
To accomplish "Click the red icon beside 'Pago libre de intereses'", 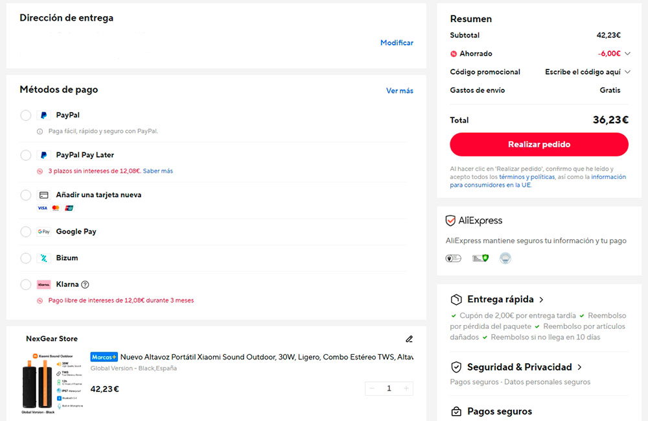I will (x=40, y=300).
